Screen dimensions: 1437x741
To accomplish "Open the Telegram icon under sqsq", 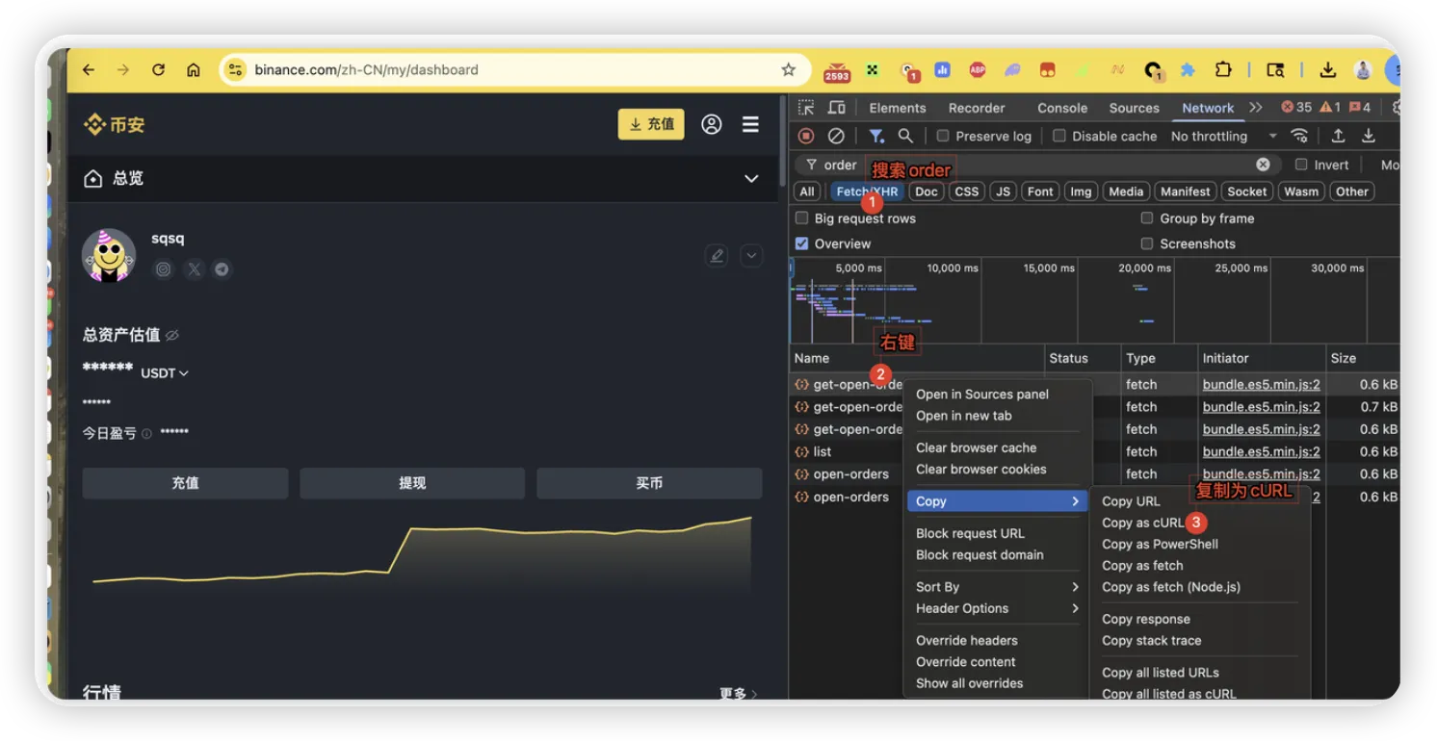I will [x=222, y=269].
